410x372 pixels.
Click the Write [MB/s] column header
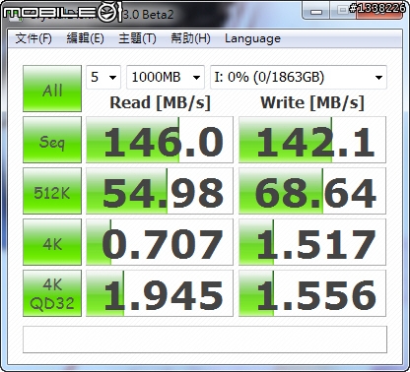point(312,103)
